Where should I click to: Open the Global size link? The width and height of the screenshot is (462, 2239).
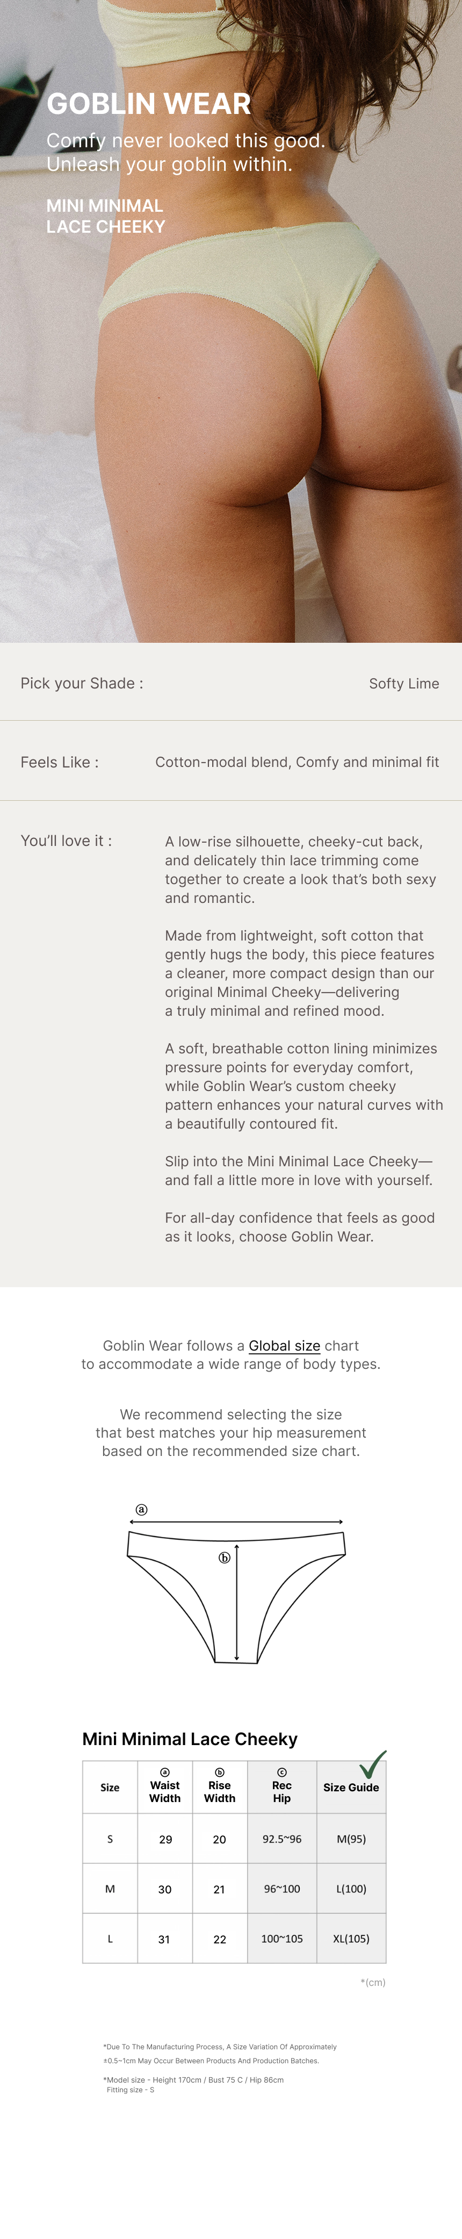[284, 1345]
